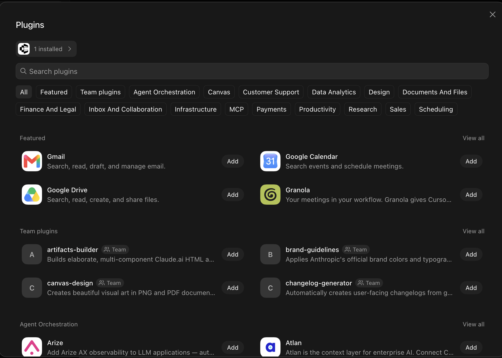Select the Canvas category filter
502x358 pixels.
[219, 92]
